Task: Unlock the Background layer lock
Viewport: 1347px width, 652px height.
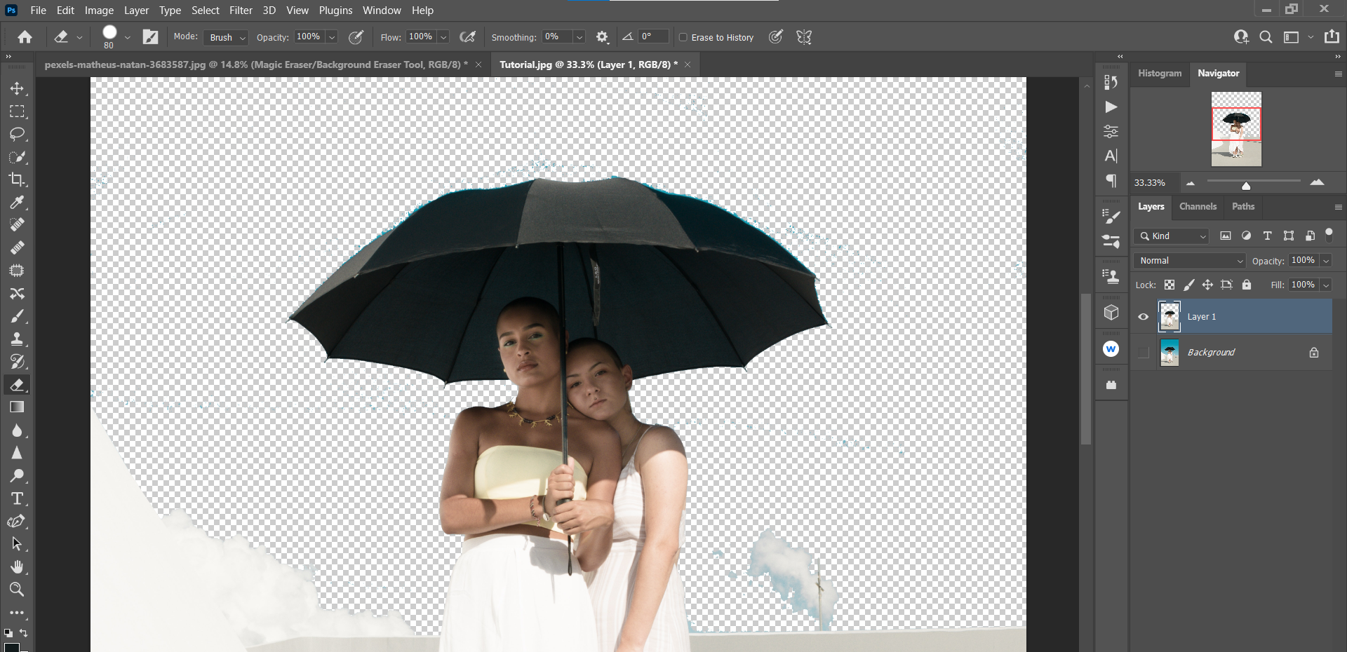Action: coord(1313,352)
